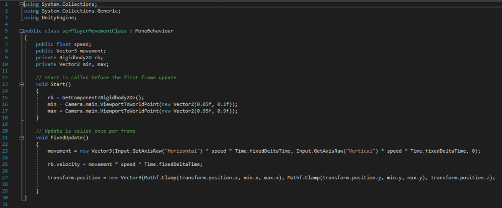Fold the FixedUpdate() method
The width and height of the screenshot is (502, 208).
click(22, 138)
